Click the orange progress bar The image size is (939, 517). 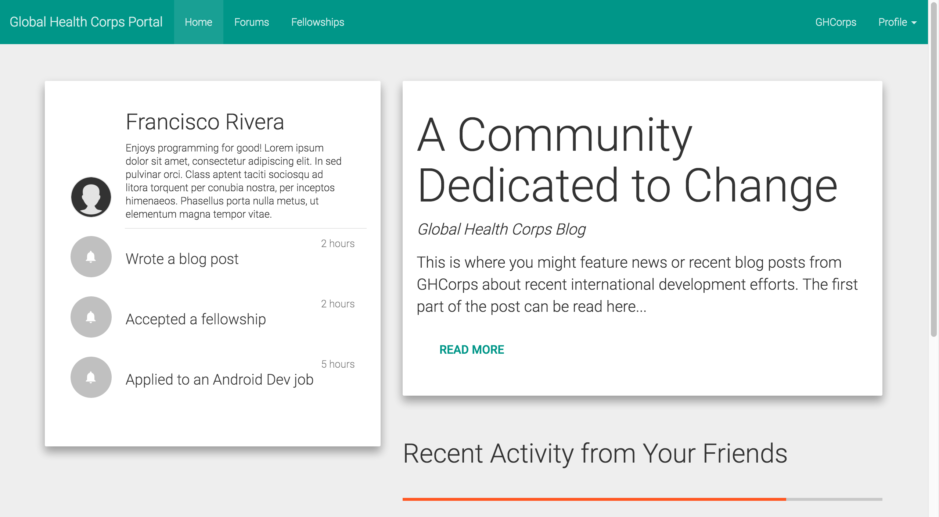pos(594,499)
